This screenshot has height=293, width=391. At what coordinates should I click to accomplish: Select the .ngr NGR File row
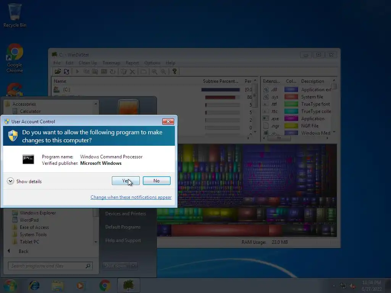[x=297, y=126]
